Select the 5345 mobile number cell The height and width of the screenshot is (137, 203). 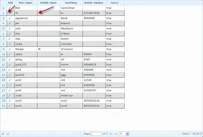94,60
